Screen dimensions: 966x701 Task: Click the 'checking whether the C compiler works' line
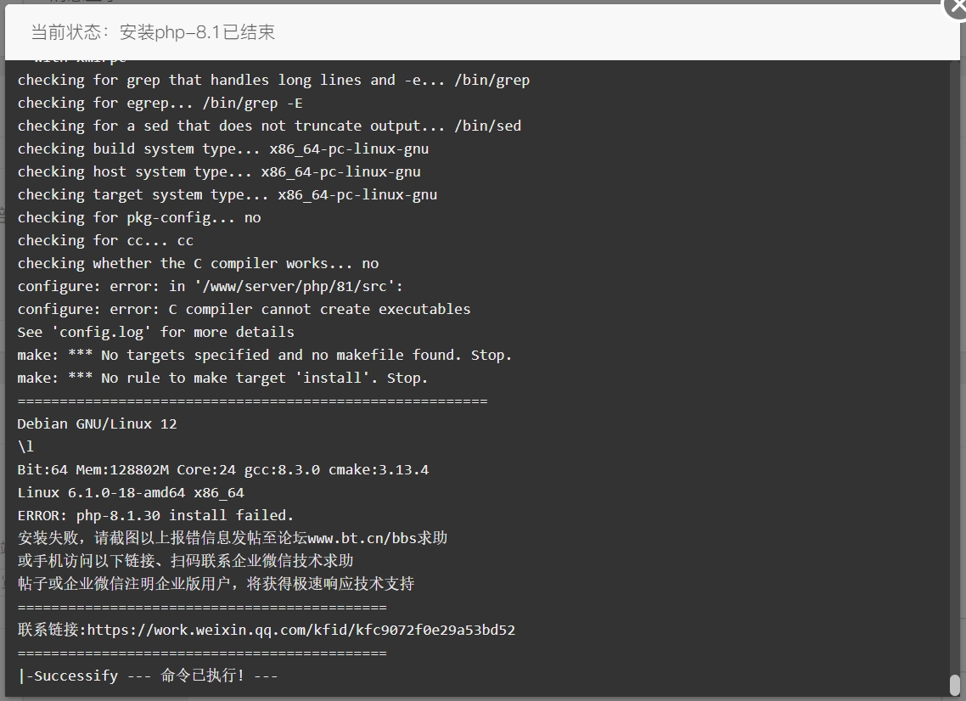[198, 264]
